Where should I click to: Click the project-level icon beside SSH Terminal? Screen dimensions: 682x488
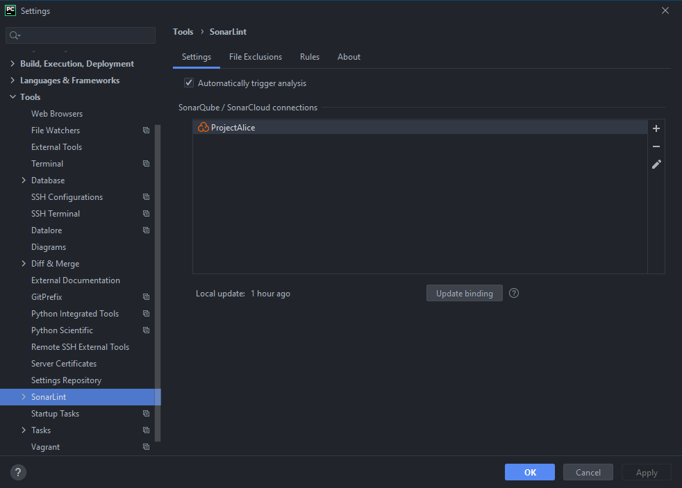click(146, 213)
